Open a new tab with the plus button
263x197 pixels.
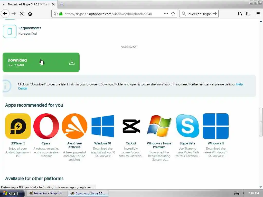pos(62,4)
